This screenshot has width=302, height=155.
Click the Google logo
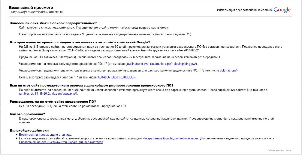click(x=282, y=10)
